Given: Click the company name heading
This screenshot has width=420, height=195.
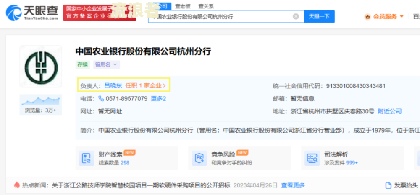Looking at the screenshot, I should 143,51.
